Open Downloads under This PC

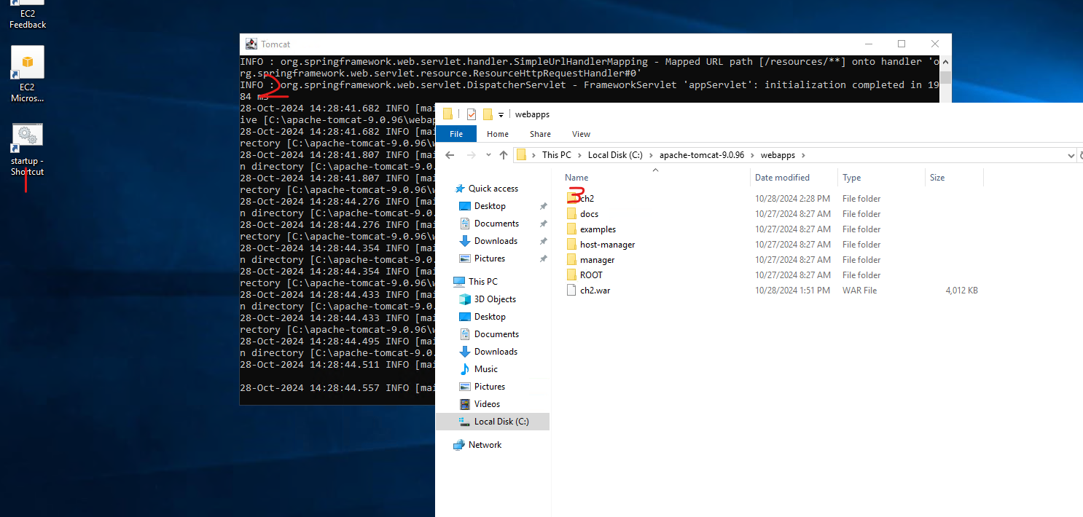point(496,352)
